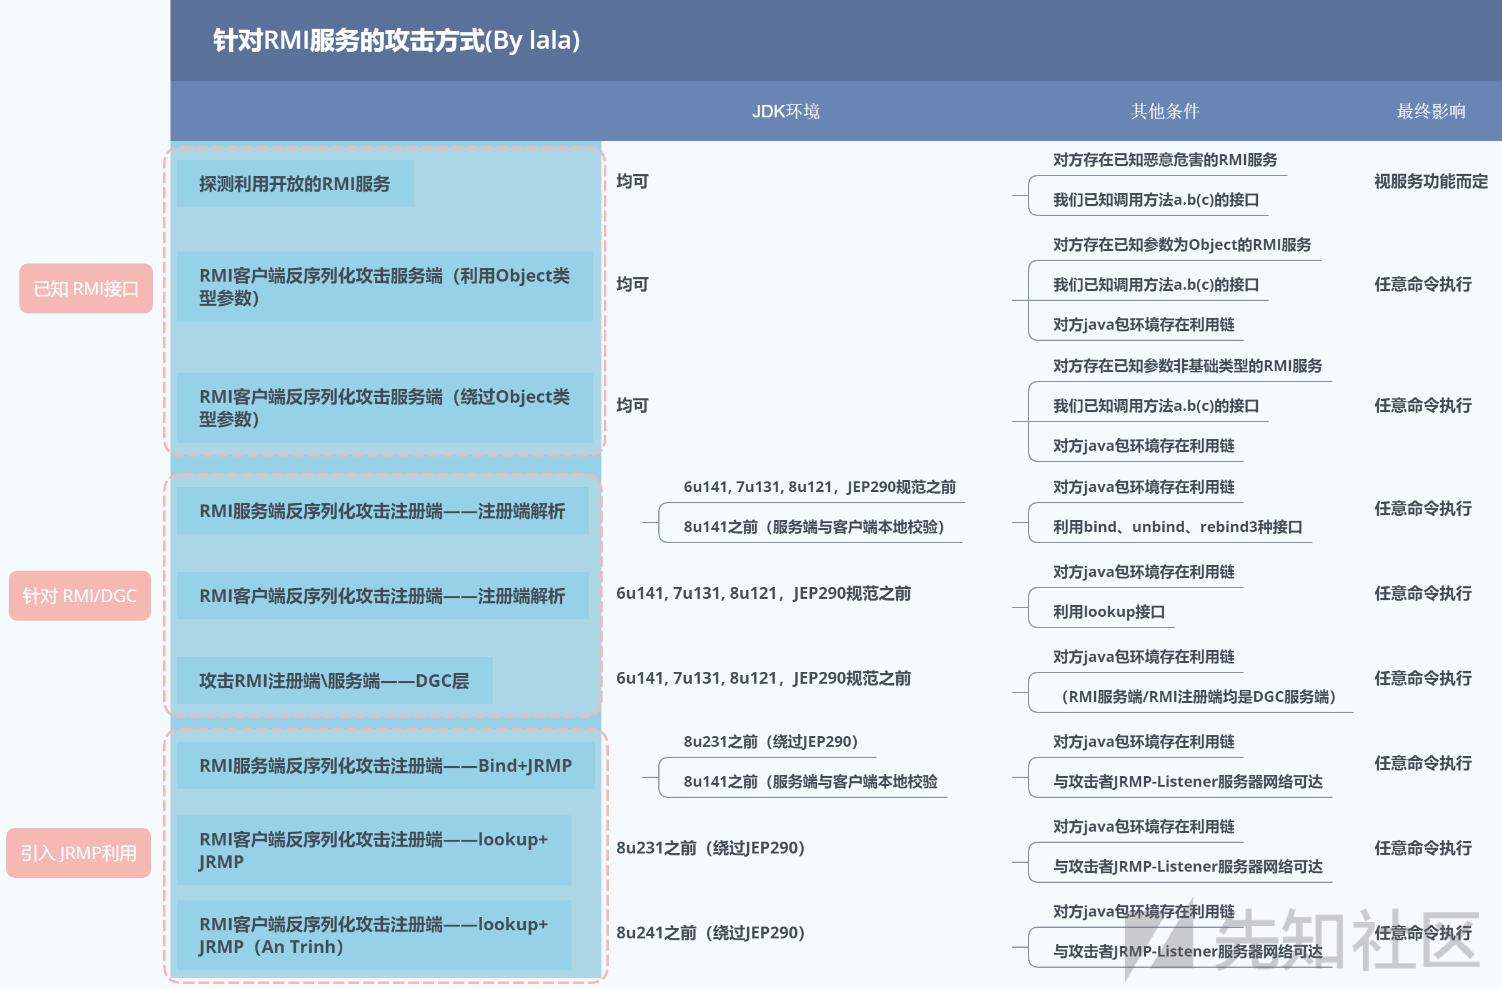
Task: Select 利用bind、unbind、rebind3种接口 condition
Action: tap(1177, 527)
